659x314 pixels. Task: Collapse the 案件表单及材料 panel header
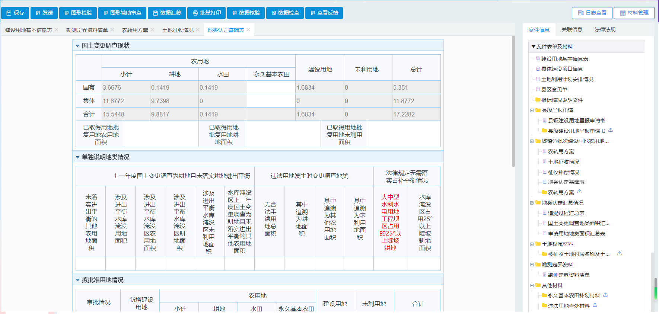click(534, 47)
